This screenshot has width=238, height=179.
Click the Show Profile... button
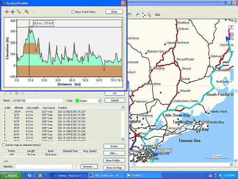pos(114,160)
